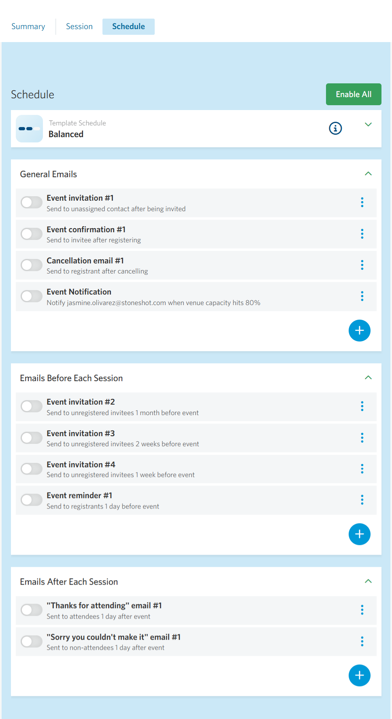The height and width of the screenshot is (719, 392).
Task: Add a new email before each session
Action: pyautogui.click(x=359, y=534)
